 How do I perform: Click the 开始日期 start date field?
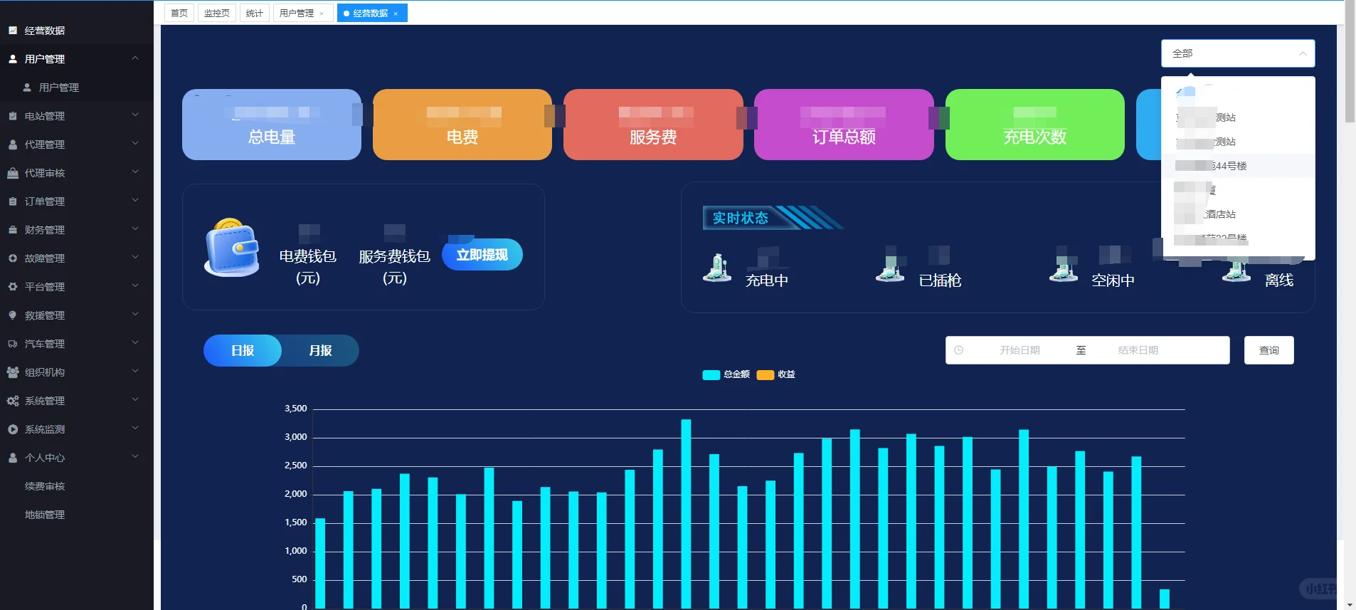(x=1019, y=350)
